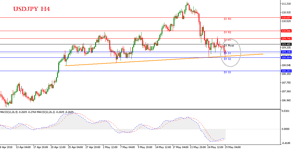This screenshot has height=150, width=293.
Task: Click the 24 May 12:00 time label
Action: click(215, 147)
